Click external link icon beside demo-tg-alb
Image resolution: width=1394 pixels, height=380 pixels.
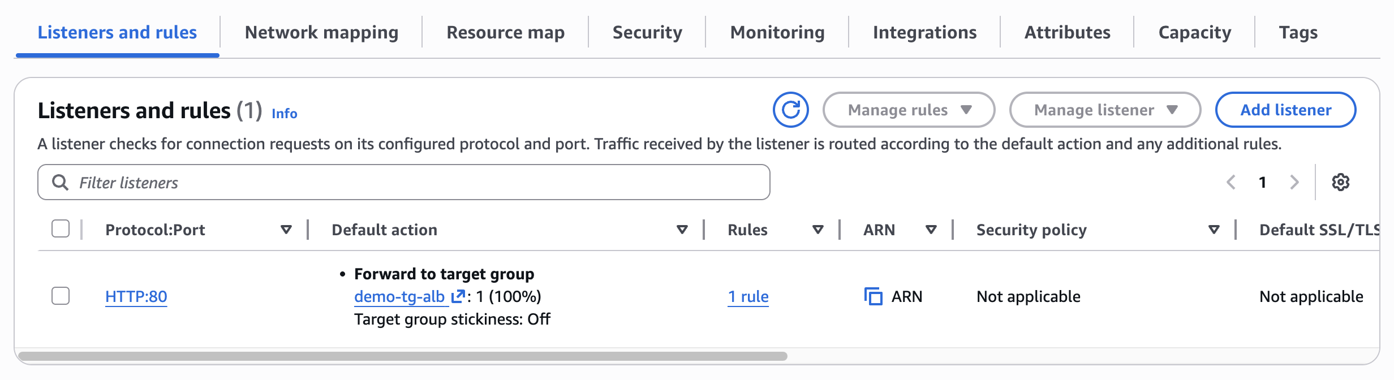point(458,296)
